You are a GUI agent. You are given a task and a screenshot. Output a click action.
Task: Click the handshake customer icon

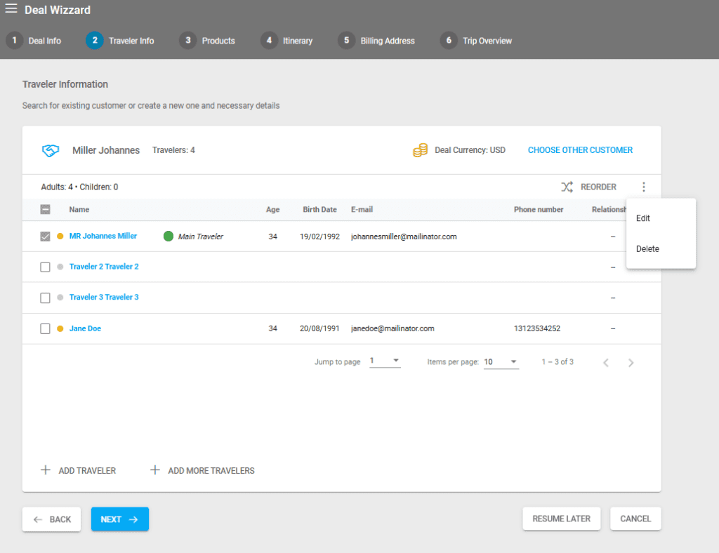pos(50,150)
